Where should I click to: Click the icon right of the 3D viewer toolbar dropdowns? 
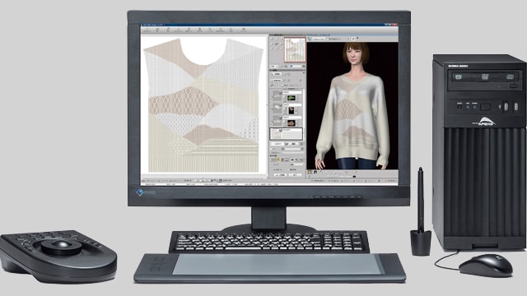pos(348,39)
